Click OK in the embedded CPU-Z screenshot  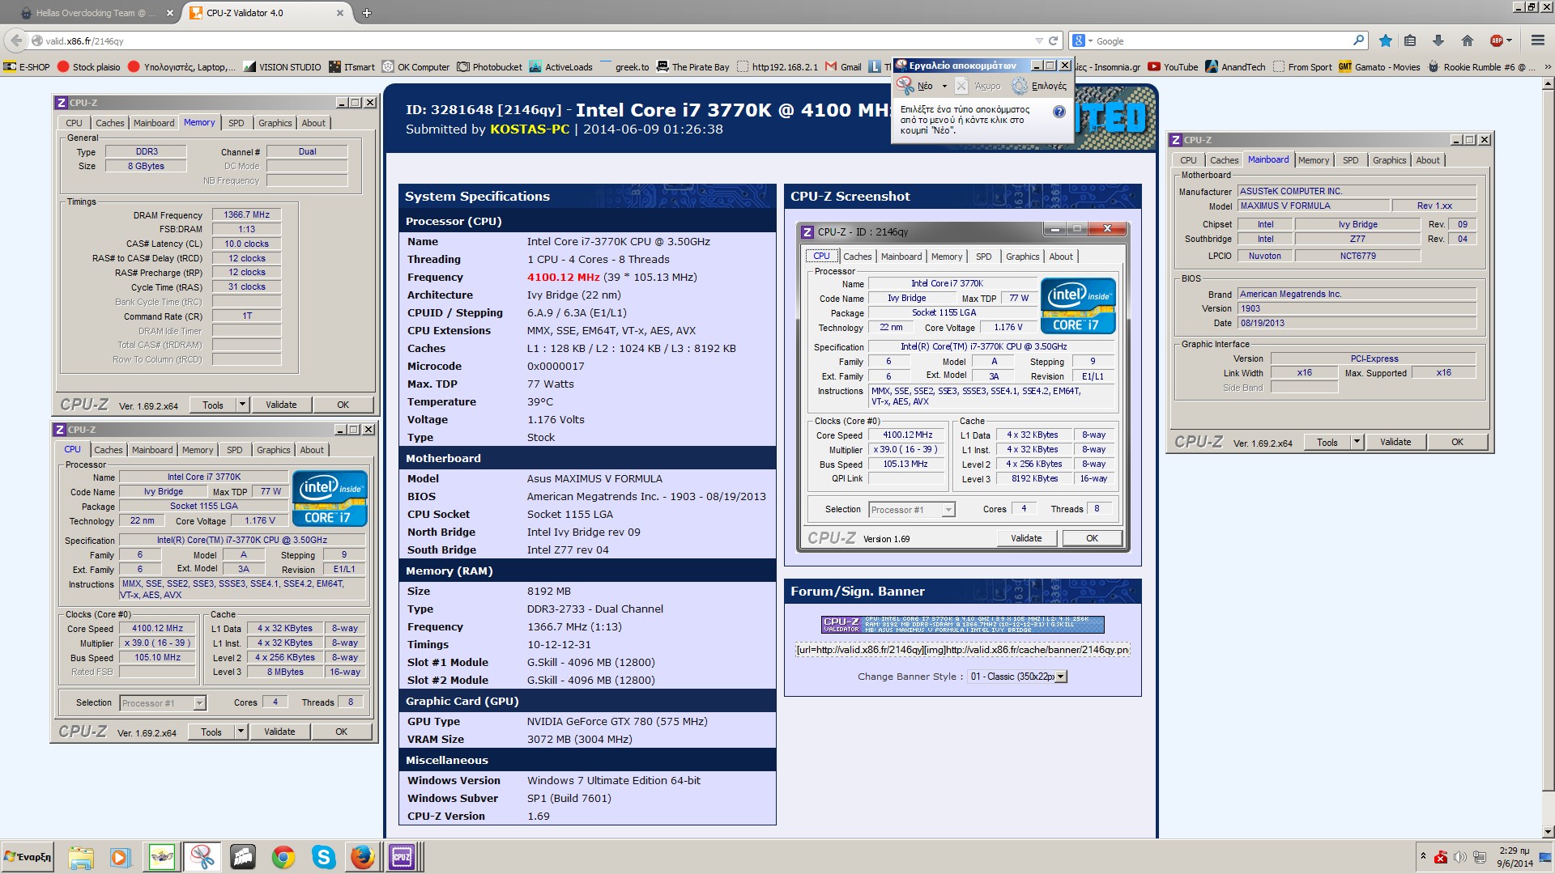click(1092, 538)
